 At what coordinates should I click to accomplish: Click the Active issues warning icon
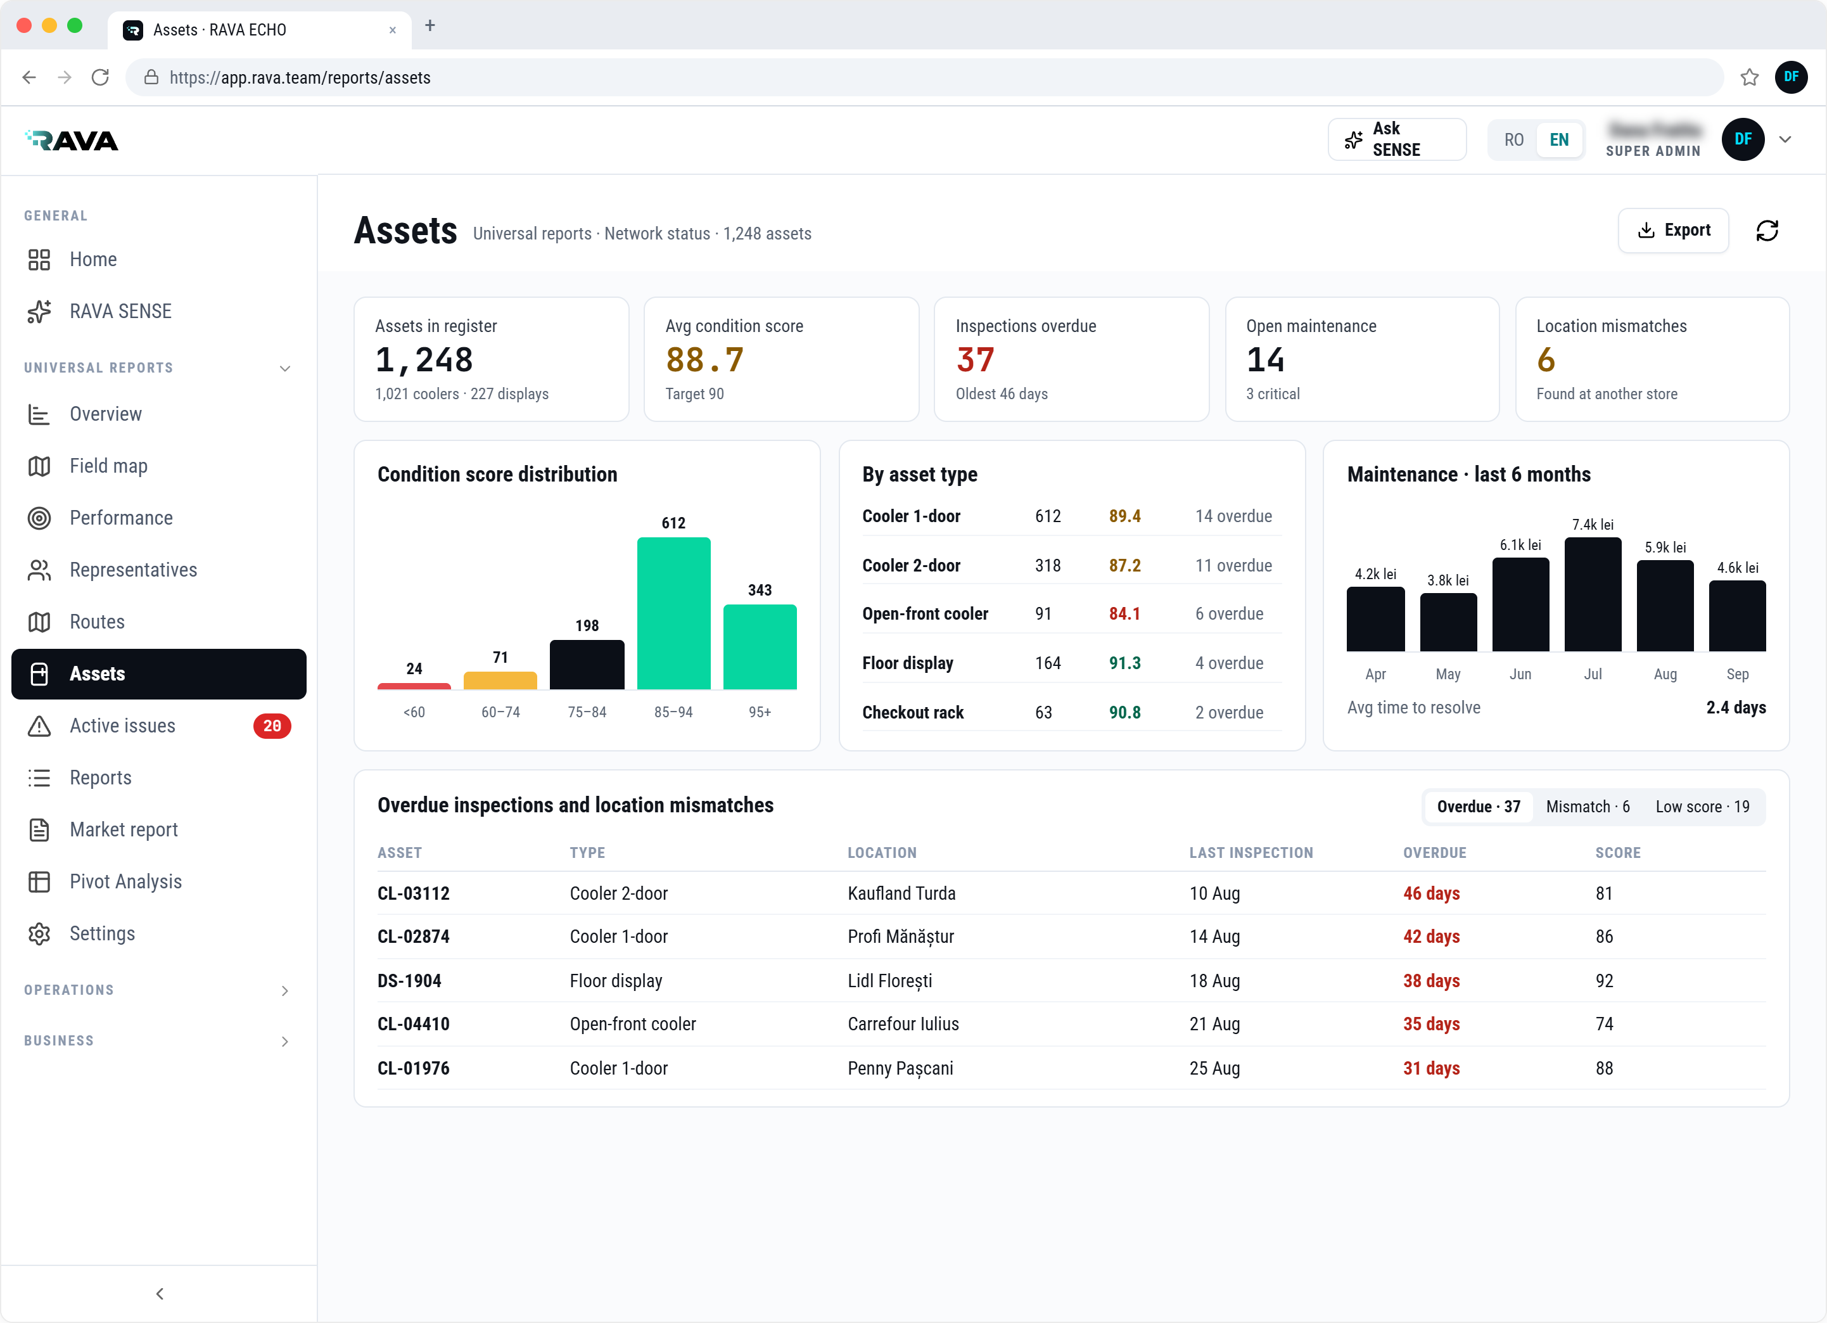39,726
